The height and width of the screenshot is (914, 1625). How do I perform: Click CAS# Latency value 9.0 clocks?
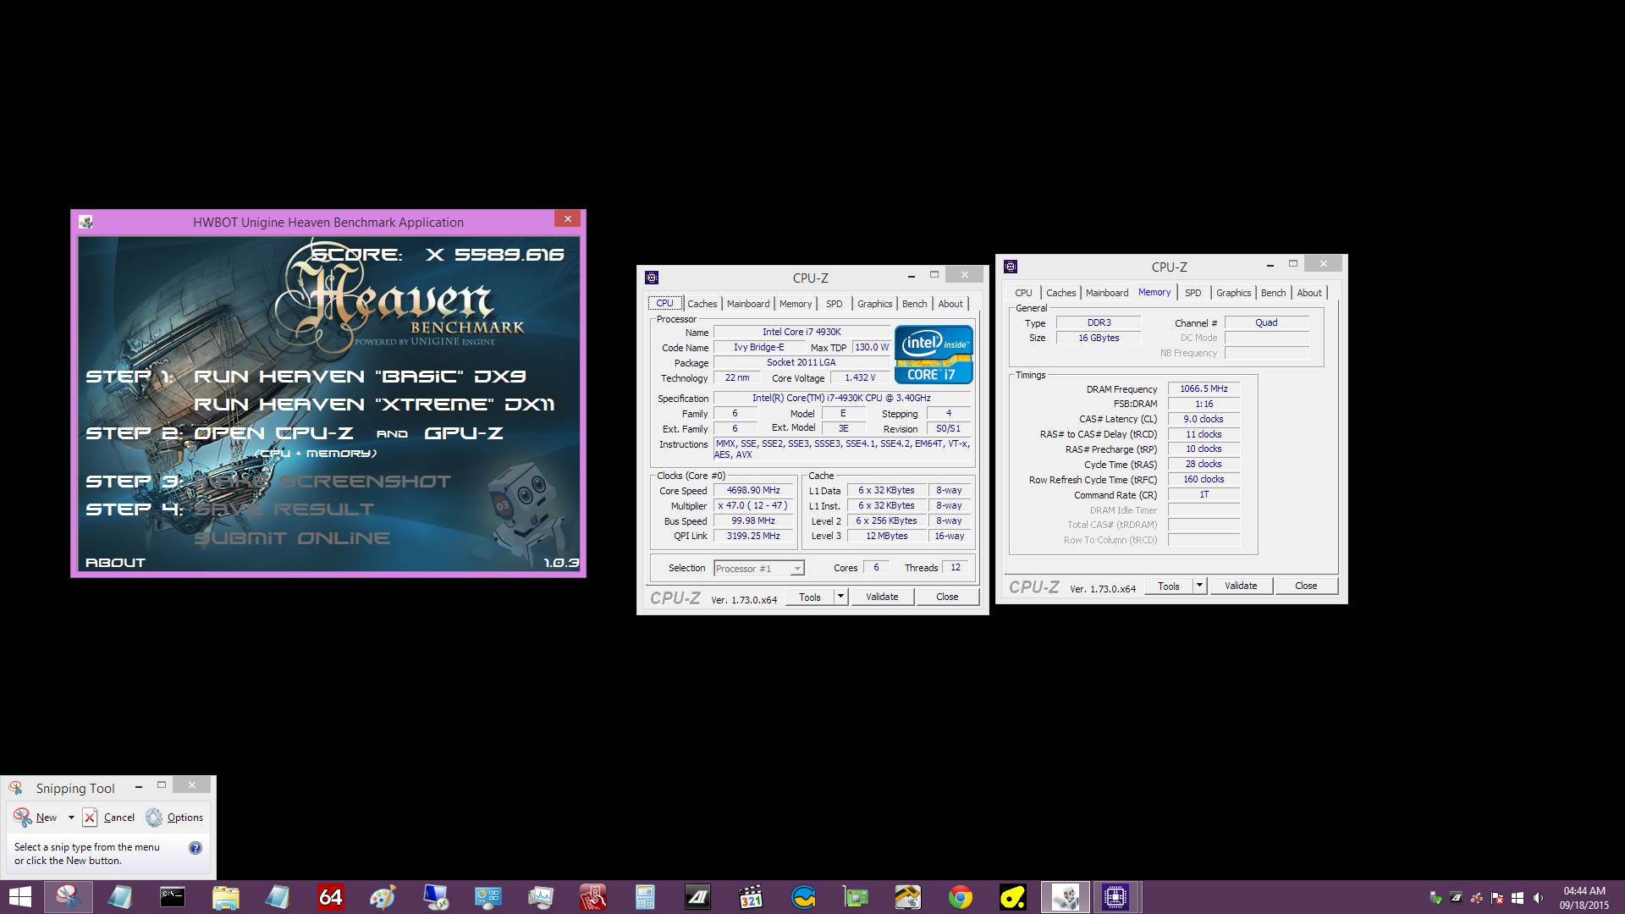pos(1204,420)
